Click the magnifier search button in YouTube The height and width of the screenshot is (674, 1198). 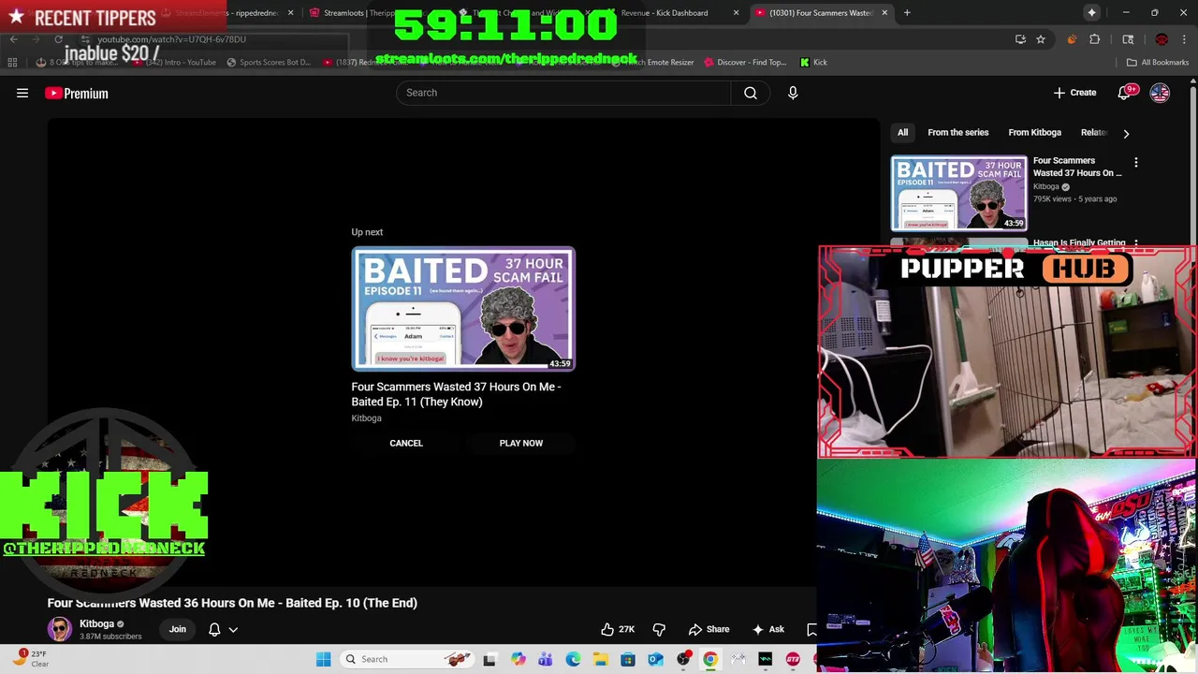point(751,93)
